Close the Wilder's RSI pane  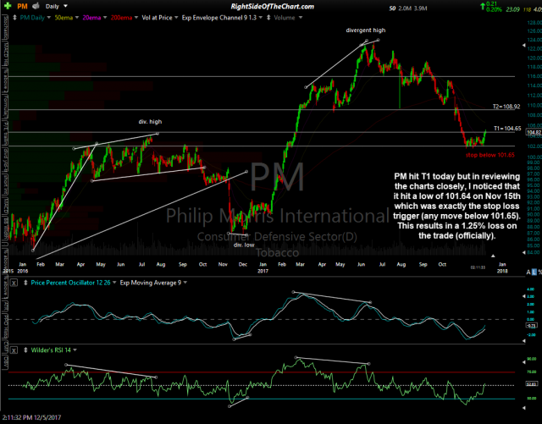click(x=14, y=350)
